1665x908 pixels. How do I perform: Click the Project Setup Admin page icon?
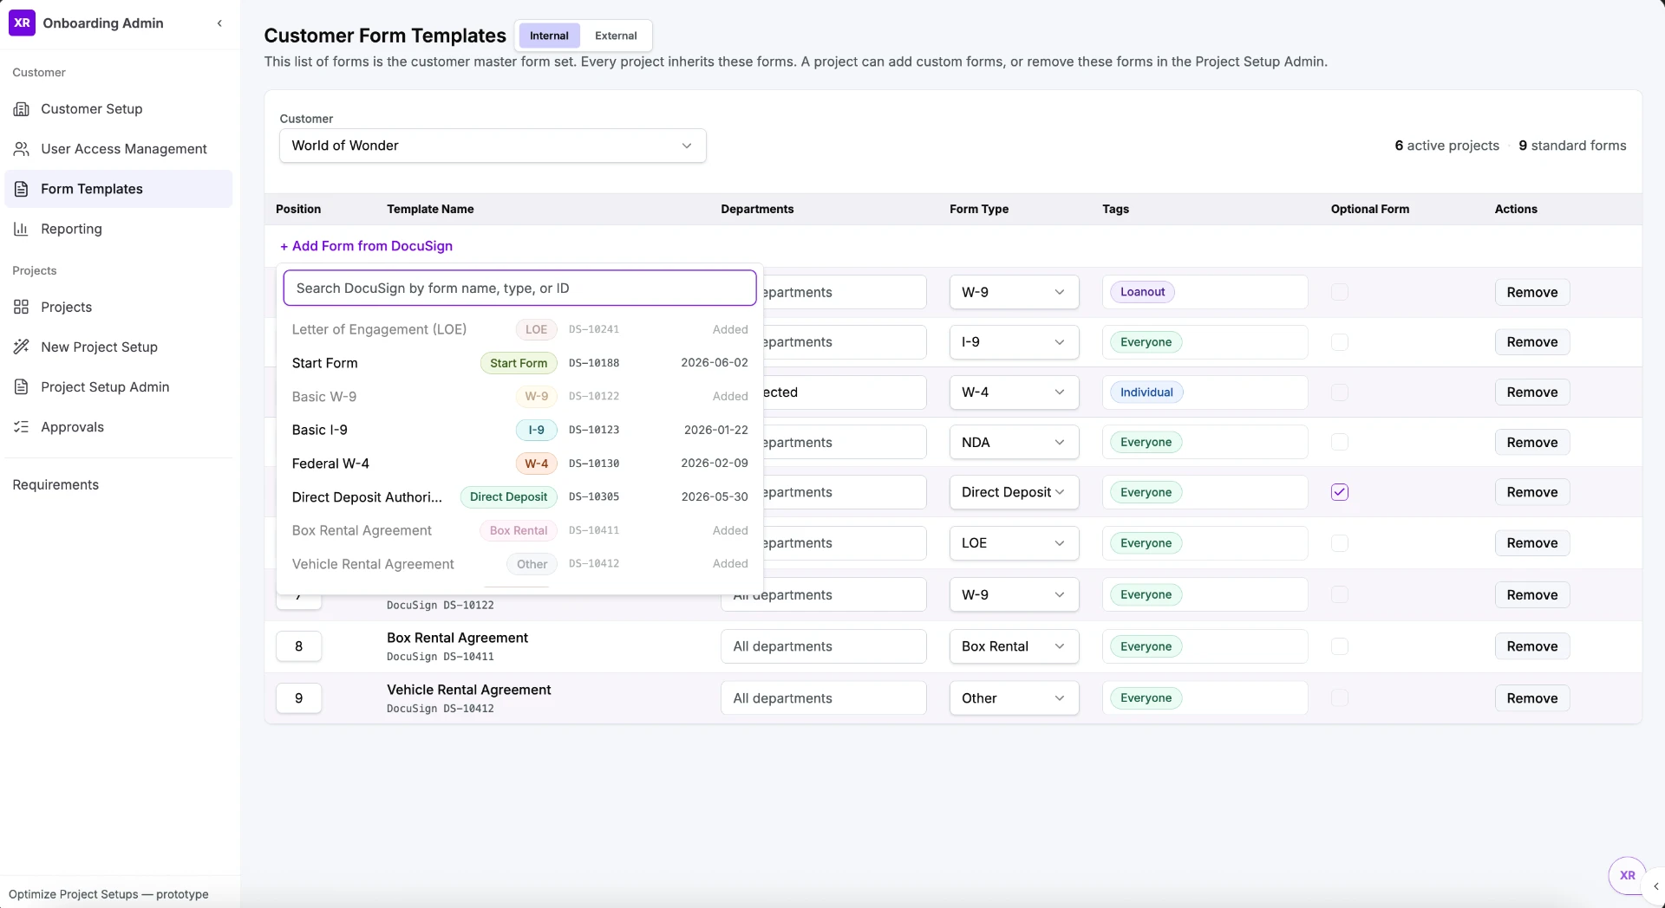[x=22, y=386]
